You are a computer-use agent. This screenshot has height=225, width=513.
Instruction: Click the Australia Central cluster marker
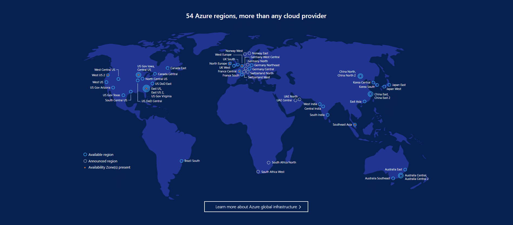[x=401, y=176]
